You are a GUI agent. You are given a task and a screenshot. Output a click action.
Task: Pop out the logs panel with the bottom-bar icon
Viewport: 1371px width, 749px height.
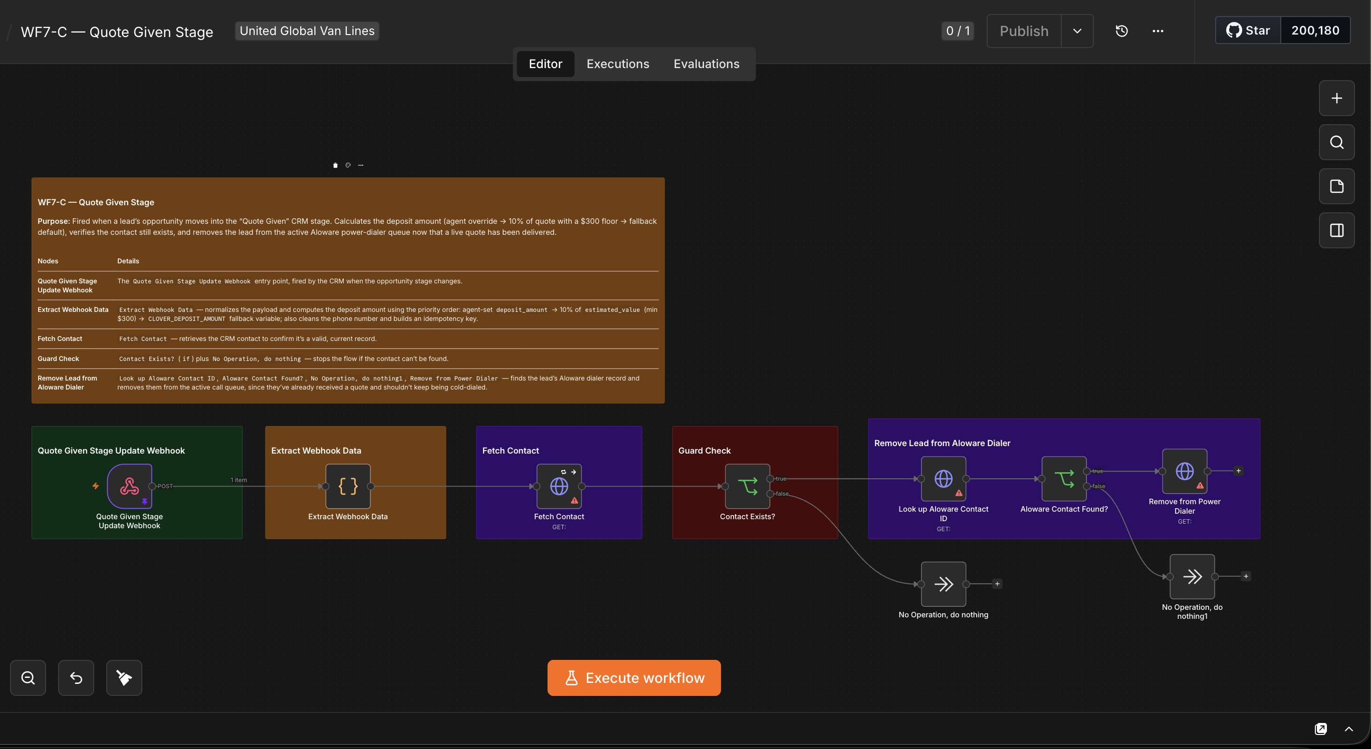[x=1321, y=729]
